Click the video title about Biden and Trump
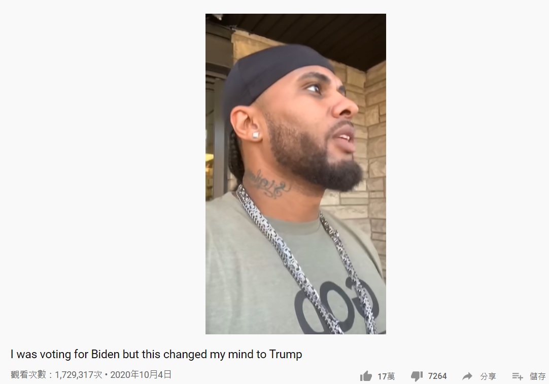 pyautogui.click(x=156, y=354)
